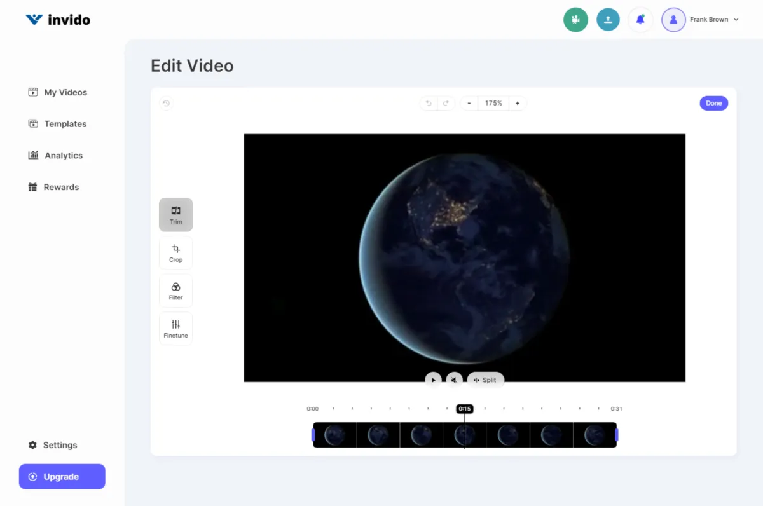The image size is (763, 506).
Task: Select the Crop tool
Action: [175, 253]
